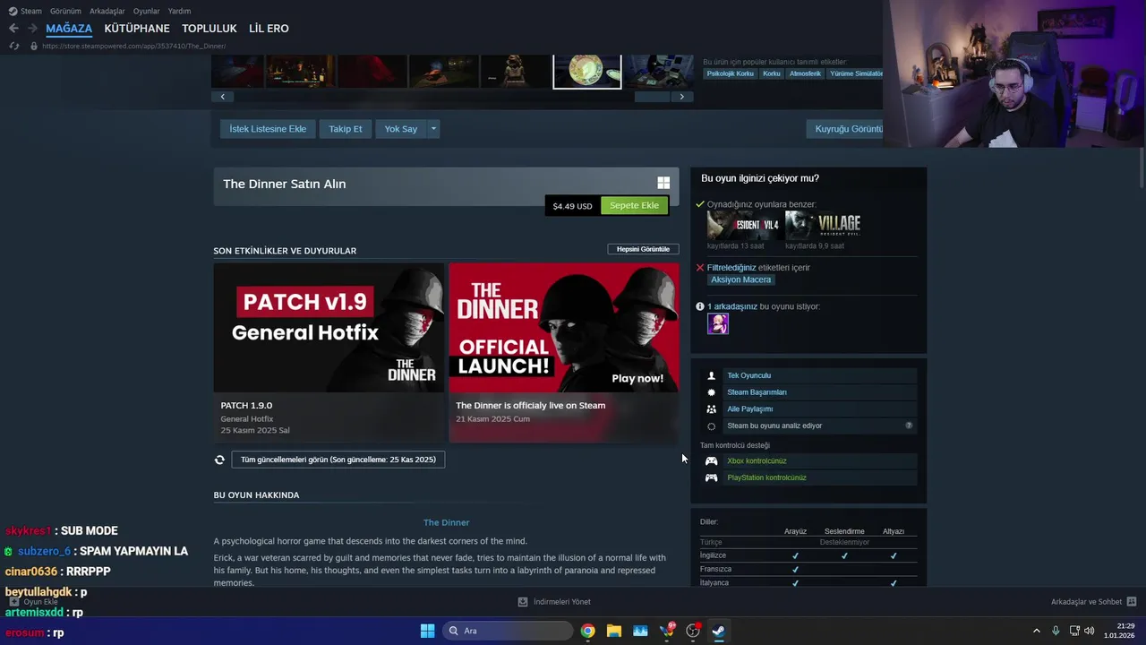Click the question mark help icon
The width and height of the screenshot is (1146, 645).
pyautogui.click(x=909, y=426)
